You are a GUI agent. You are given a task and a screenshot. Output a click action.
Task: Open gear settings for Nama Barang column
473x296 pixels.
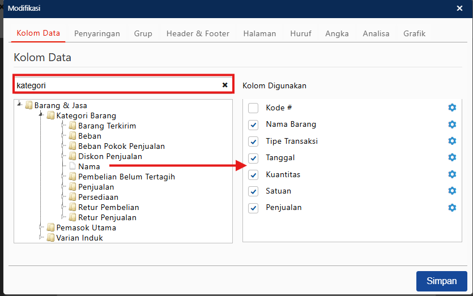[451, 125]
